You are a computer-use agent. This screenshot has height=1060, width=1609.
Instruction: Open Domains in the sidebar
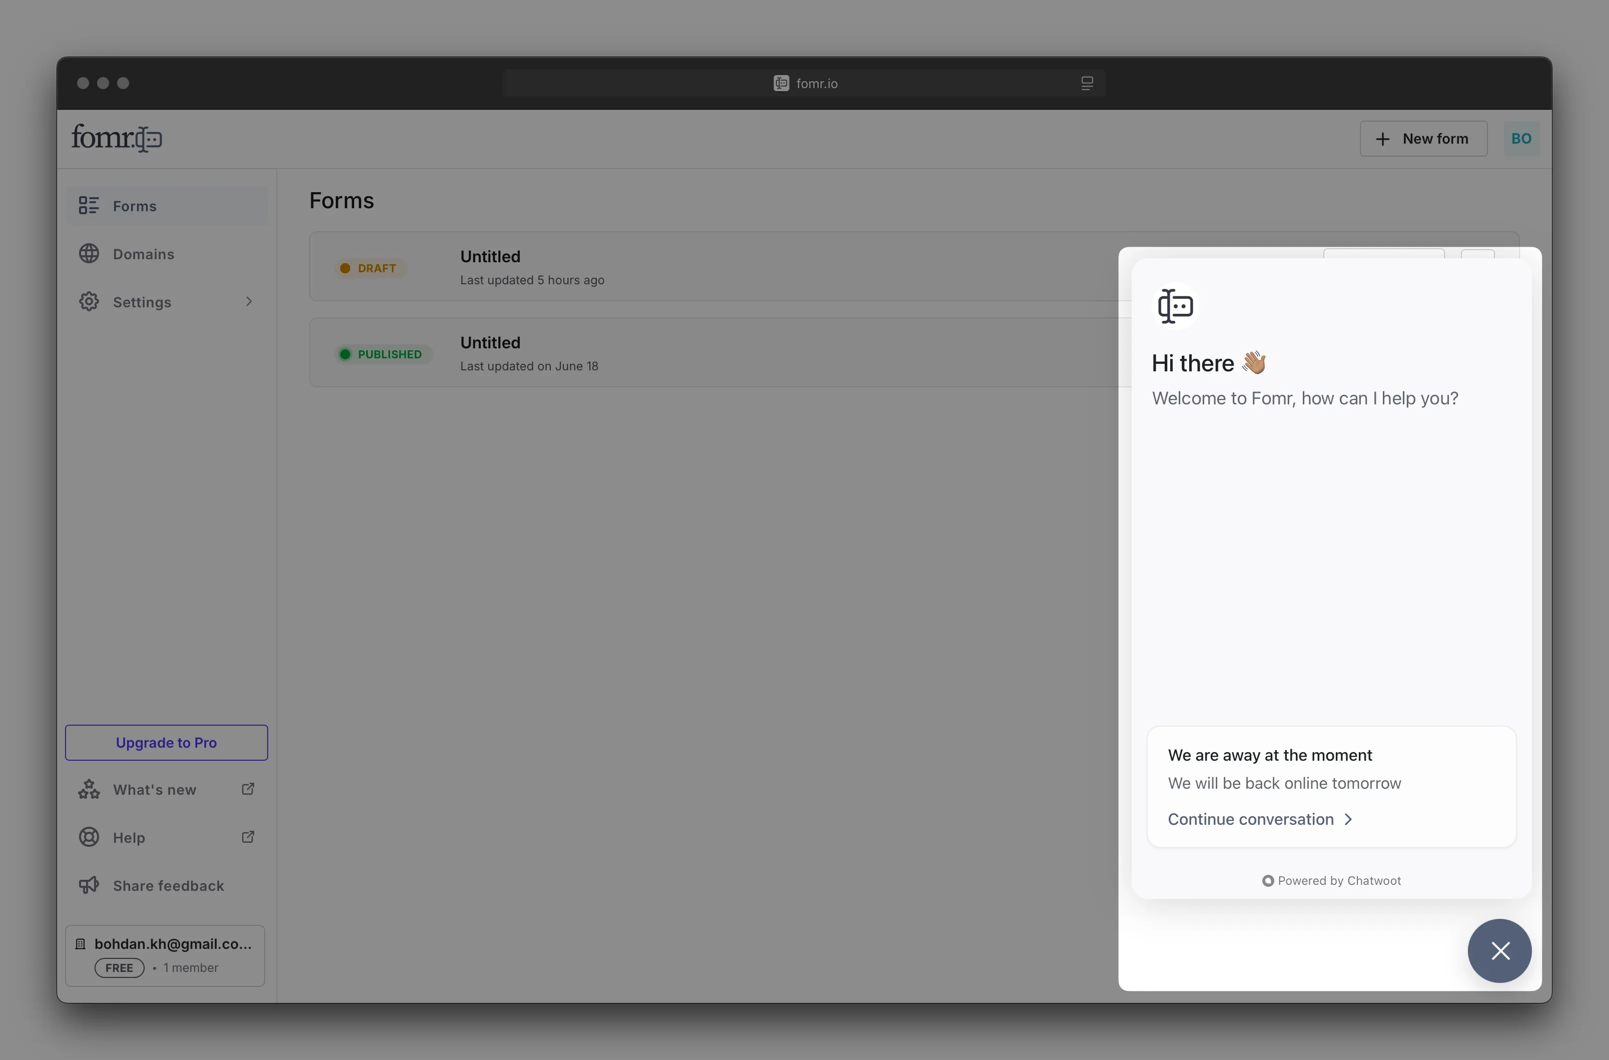[143, 254]
